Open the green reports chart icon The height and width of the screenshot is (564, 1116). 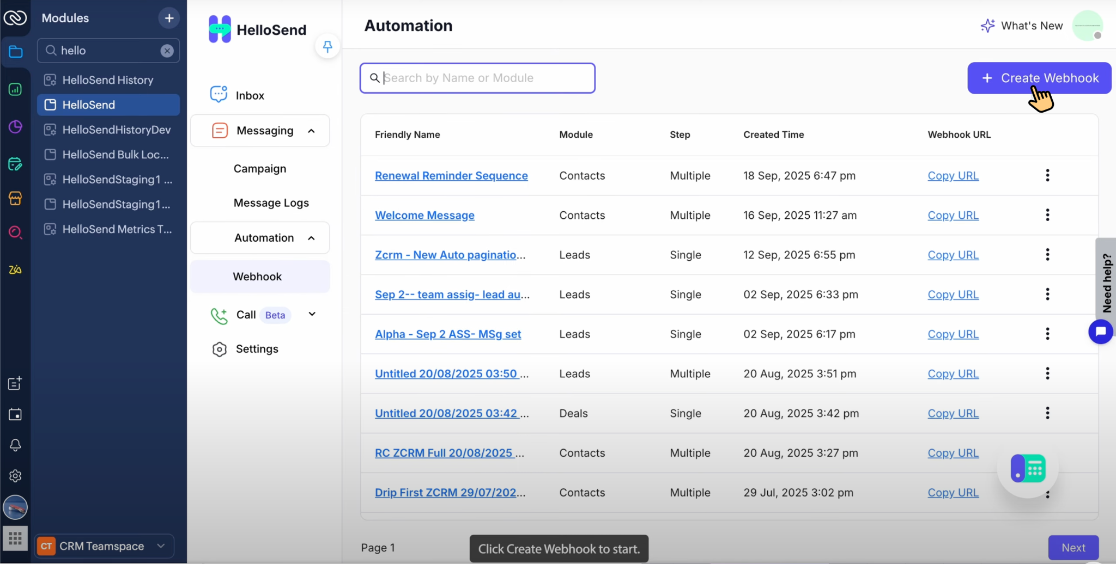15,89
